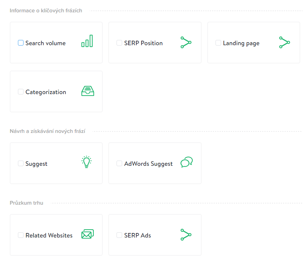Select the Search volume label text
The height and width of the screenshot is (264, 307).
pos(46,43)
